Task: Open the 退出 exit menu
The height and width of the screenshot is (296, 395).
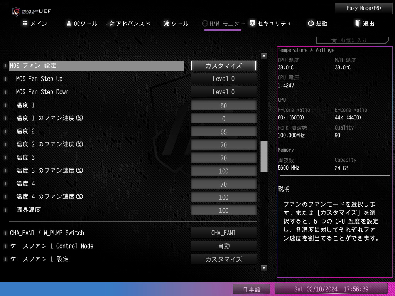Action: point(365,24)
